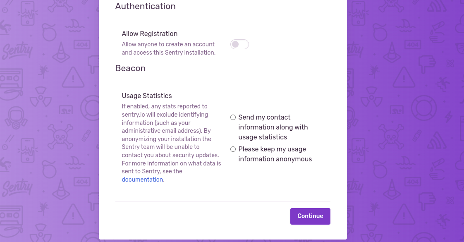Screen dimensions: 464x242
Task: Click the warning triangle icon right of Beacon divider
Action: point(404,77)
